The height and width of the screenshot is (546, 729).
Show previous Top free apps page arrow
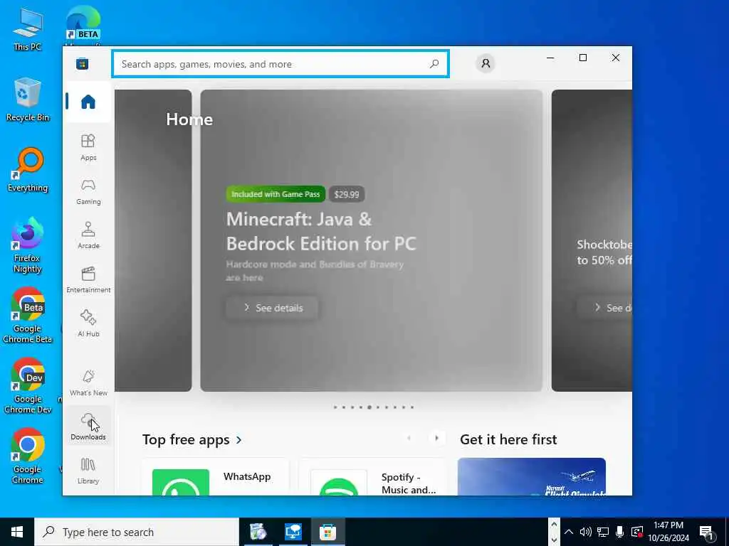pos(409,438)
